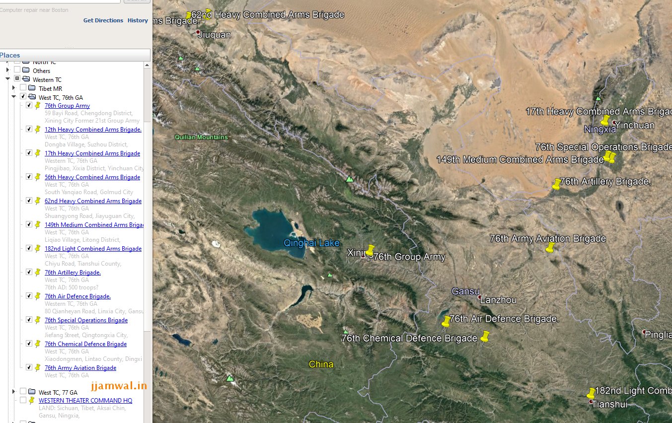Uncheck the 17th Heavy Combined Arms Brigade checkbox
This screenshot has height=423, width=672.
[29, 153]
